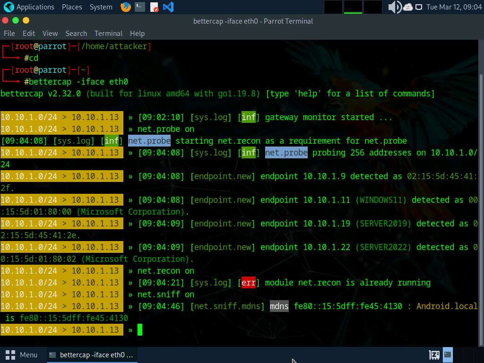Open the Applications menu
Screen dimensions: 484x363
coord(35,7)
